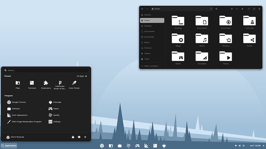This screenshot has height=149, width=266.
Task: Click the search icon in Files toolbar
Action: pyautogui.click(x=217, y=9)
